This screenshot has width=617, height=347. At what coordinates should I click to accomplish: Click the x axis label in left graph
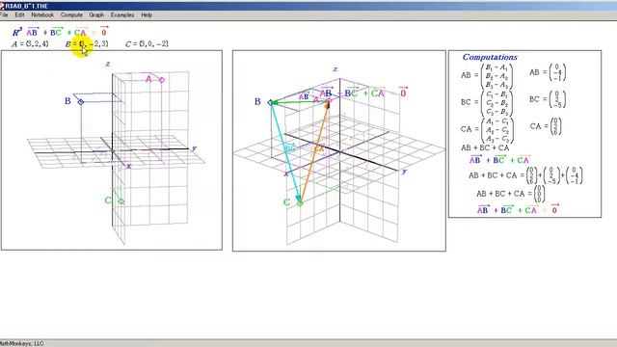[x=128, y=166]
